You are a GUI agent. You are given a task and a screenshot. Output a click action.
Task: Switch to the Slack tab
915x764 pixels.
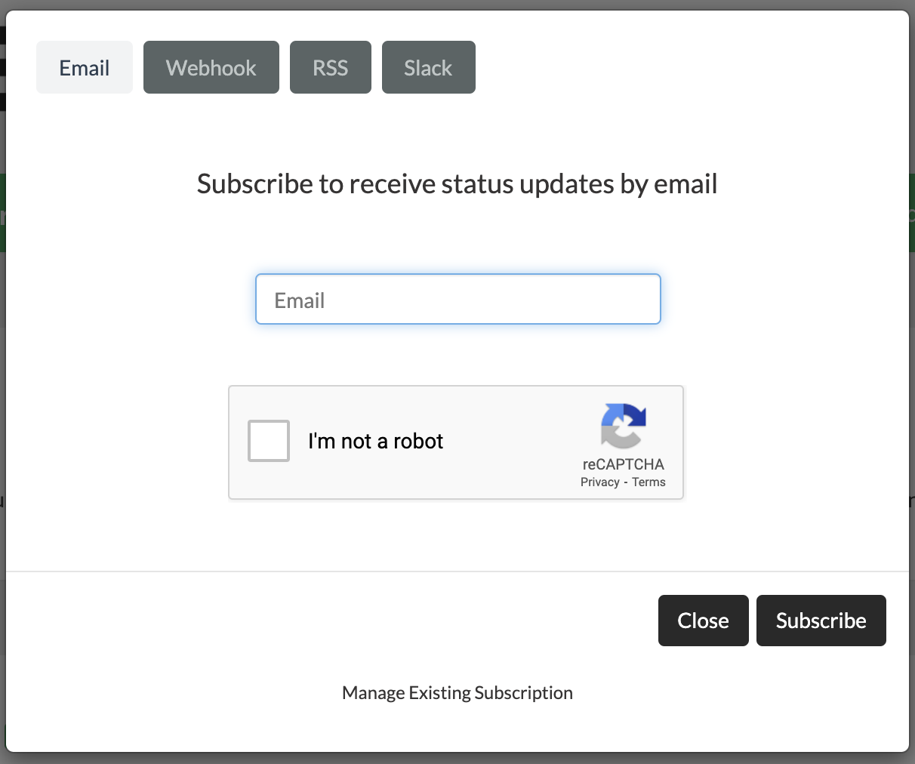[429, 67]
